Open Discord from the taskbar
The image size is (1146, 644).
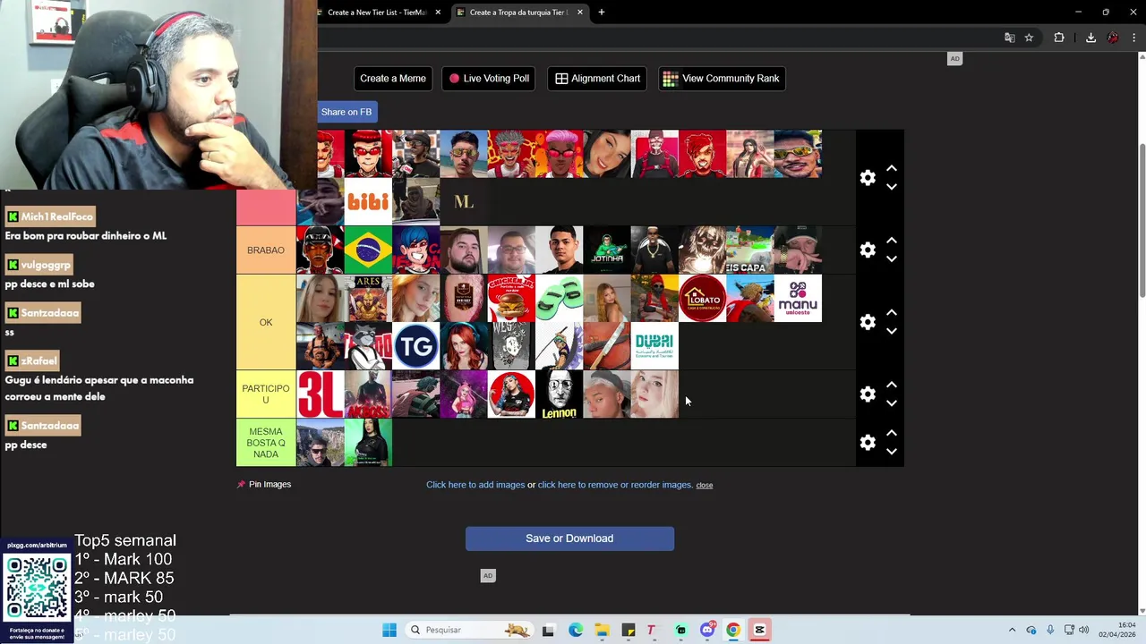[x=707, y=630]
